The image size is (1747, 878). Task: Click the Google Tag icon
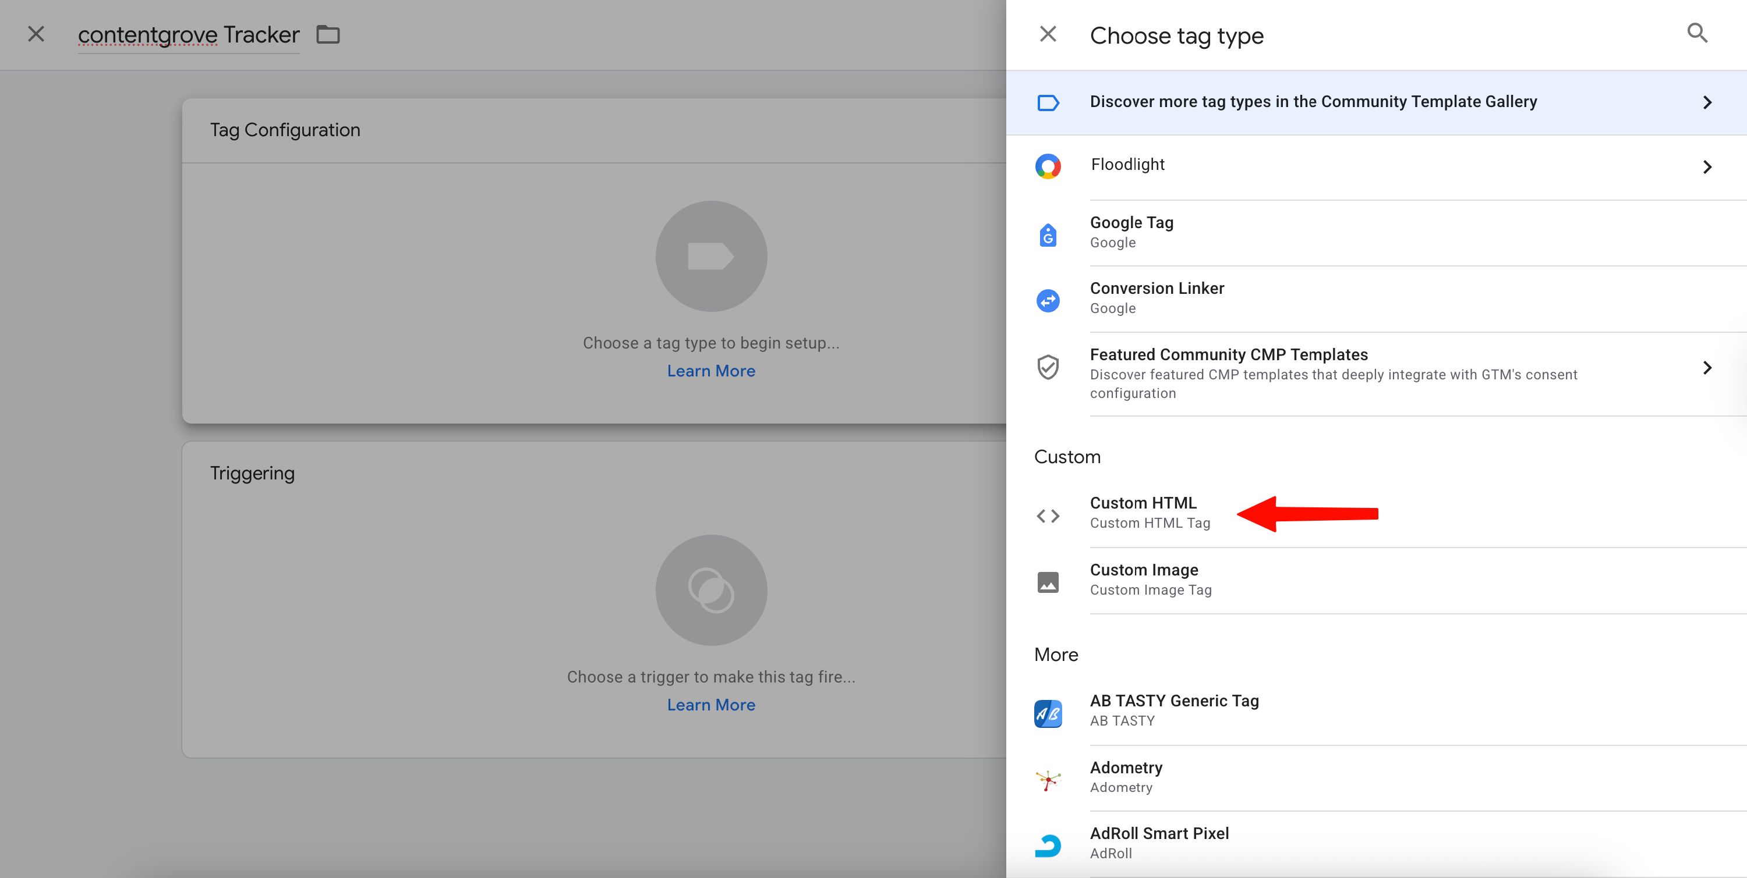click(x=1048, y=234)
